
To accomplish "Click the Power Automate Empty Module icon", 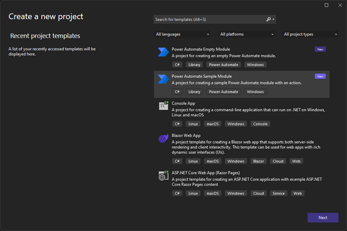I will [163, 52].
